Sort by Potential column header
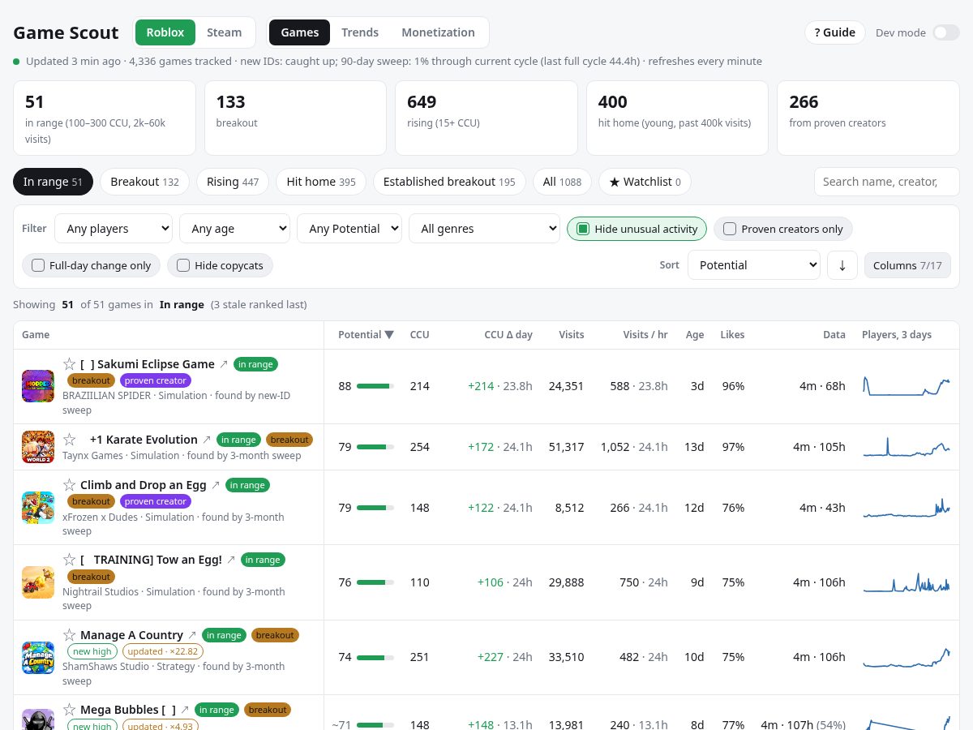The height and width of the screenshot is (730, 973). (366, 335)
